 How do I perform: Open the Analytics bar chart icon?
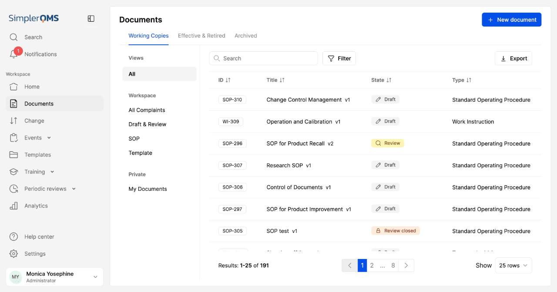click(13, 206)
